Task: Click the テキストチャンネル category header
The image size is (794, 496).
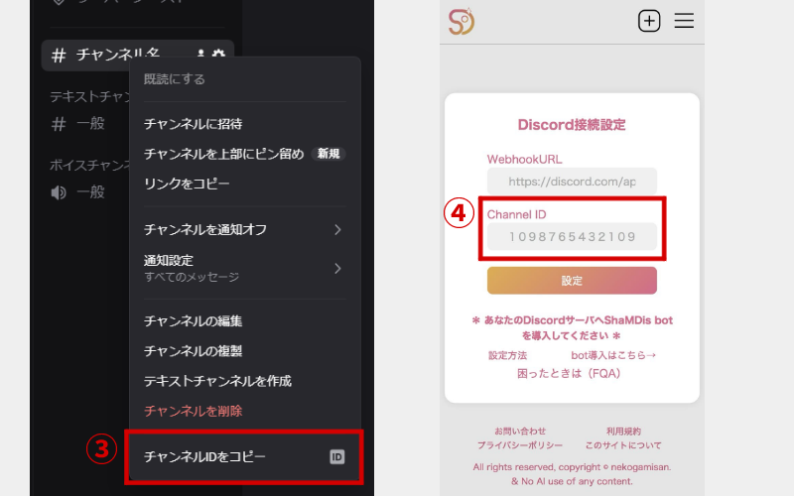Action: 90,96
